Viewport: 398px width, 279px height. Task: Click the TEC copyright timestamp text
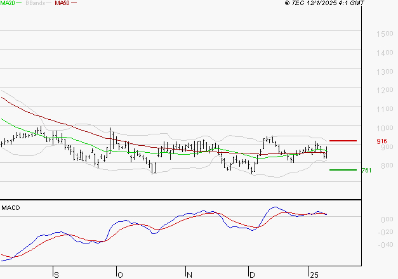point(324,3)
